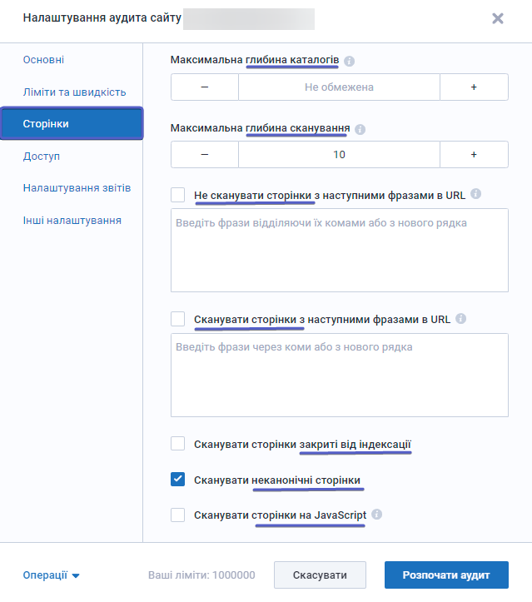Tick the scan noindex pages checkbox

click(177, 444)
